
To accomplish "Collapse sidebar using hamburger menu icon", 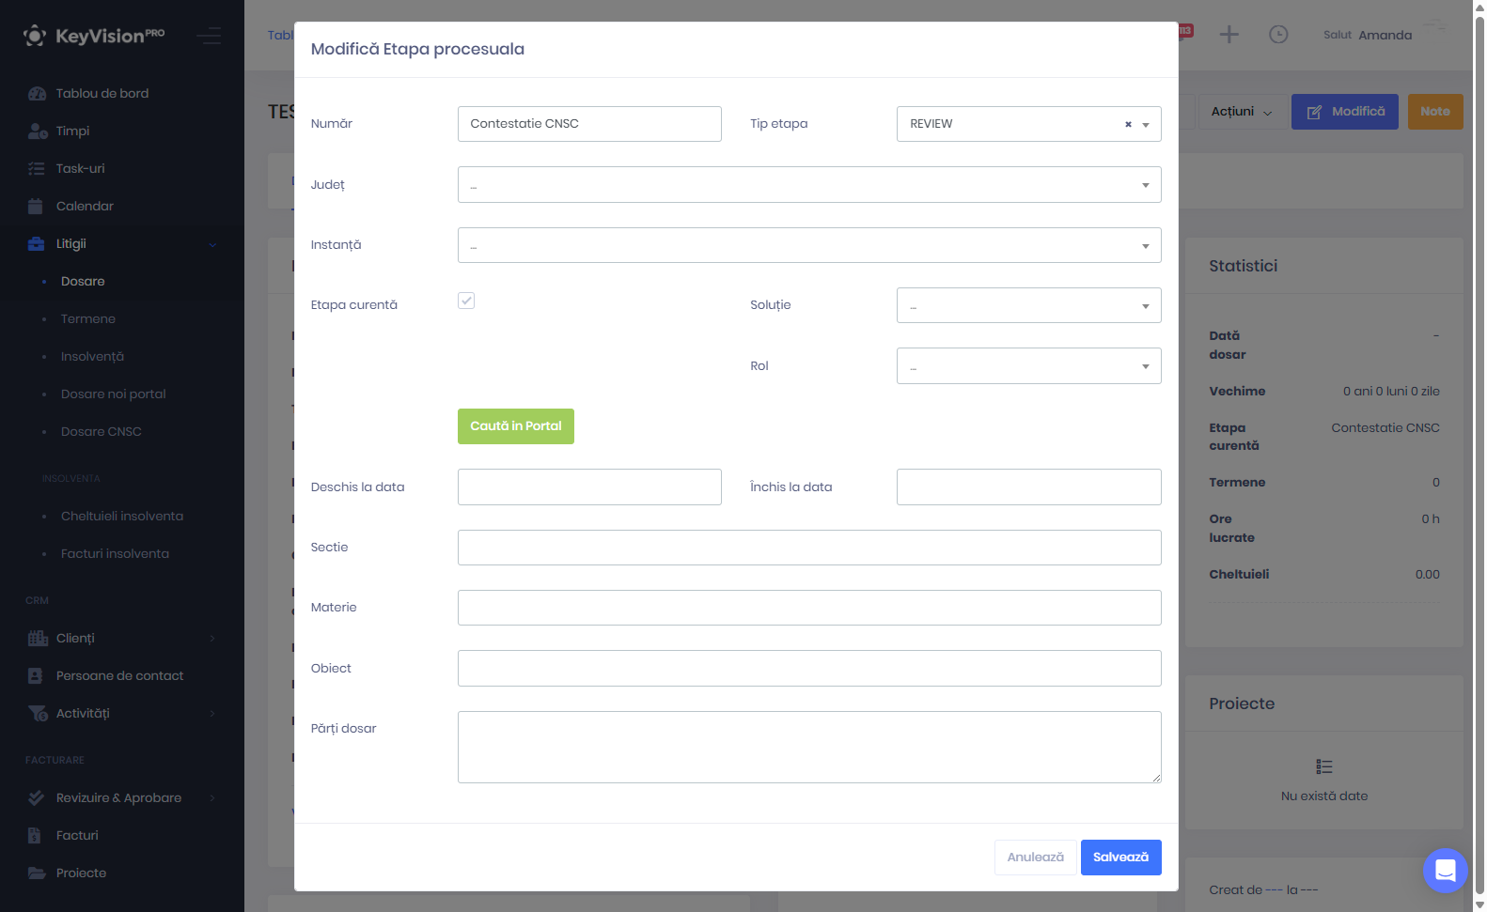I will 210,36.
